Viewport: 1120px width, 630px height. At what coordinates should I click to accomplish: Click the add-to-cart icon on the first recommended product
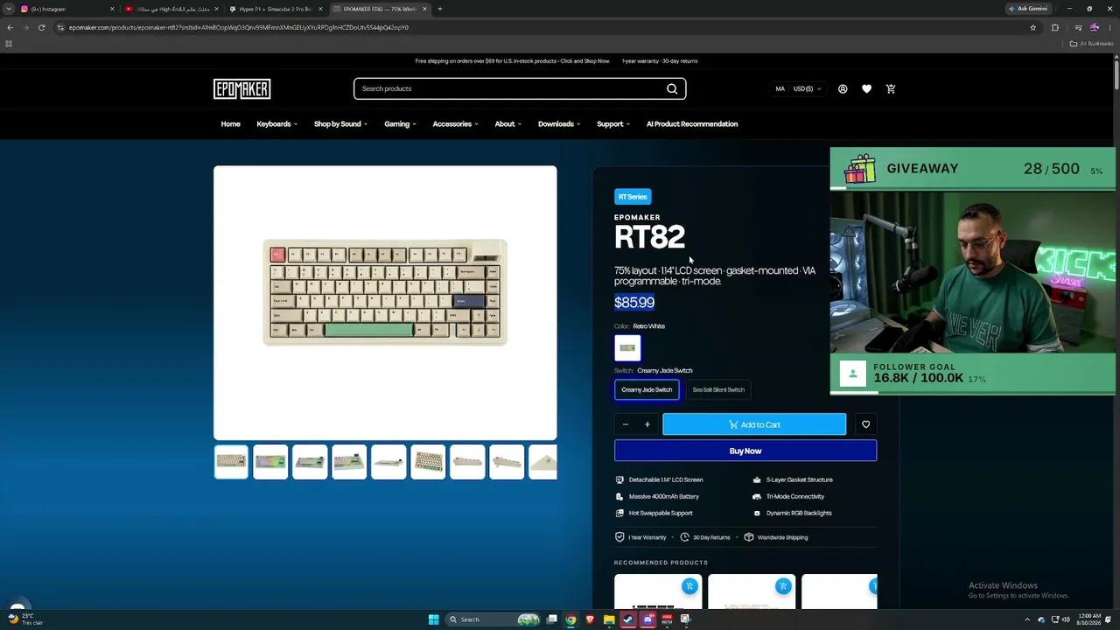[x=689, y=586]
